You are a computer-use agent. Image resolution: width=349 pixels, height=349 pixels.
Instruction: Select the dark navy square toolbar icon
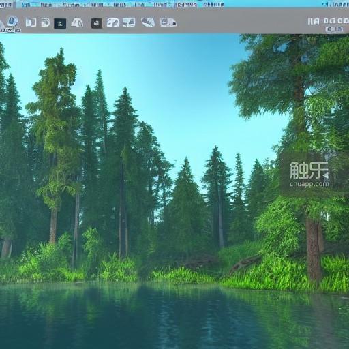(x=60, y=24)
